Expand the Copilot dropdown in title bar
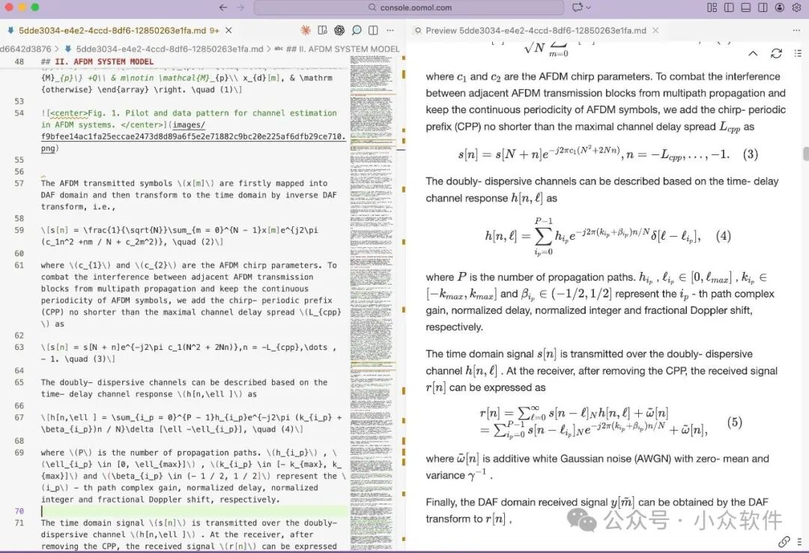Viewport: 809px width, 553px height. click(589, 7)
